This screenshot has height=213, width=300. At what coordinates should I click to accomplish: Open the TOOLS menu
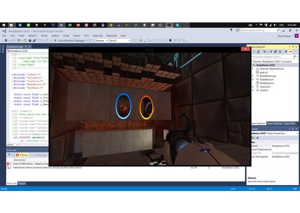(x=76, y=36)
